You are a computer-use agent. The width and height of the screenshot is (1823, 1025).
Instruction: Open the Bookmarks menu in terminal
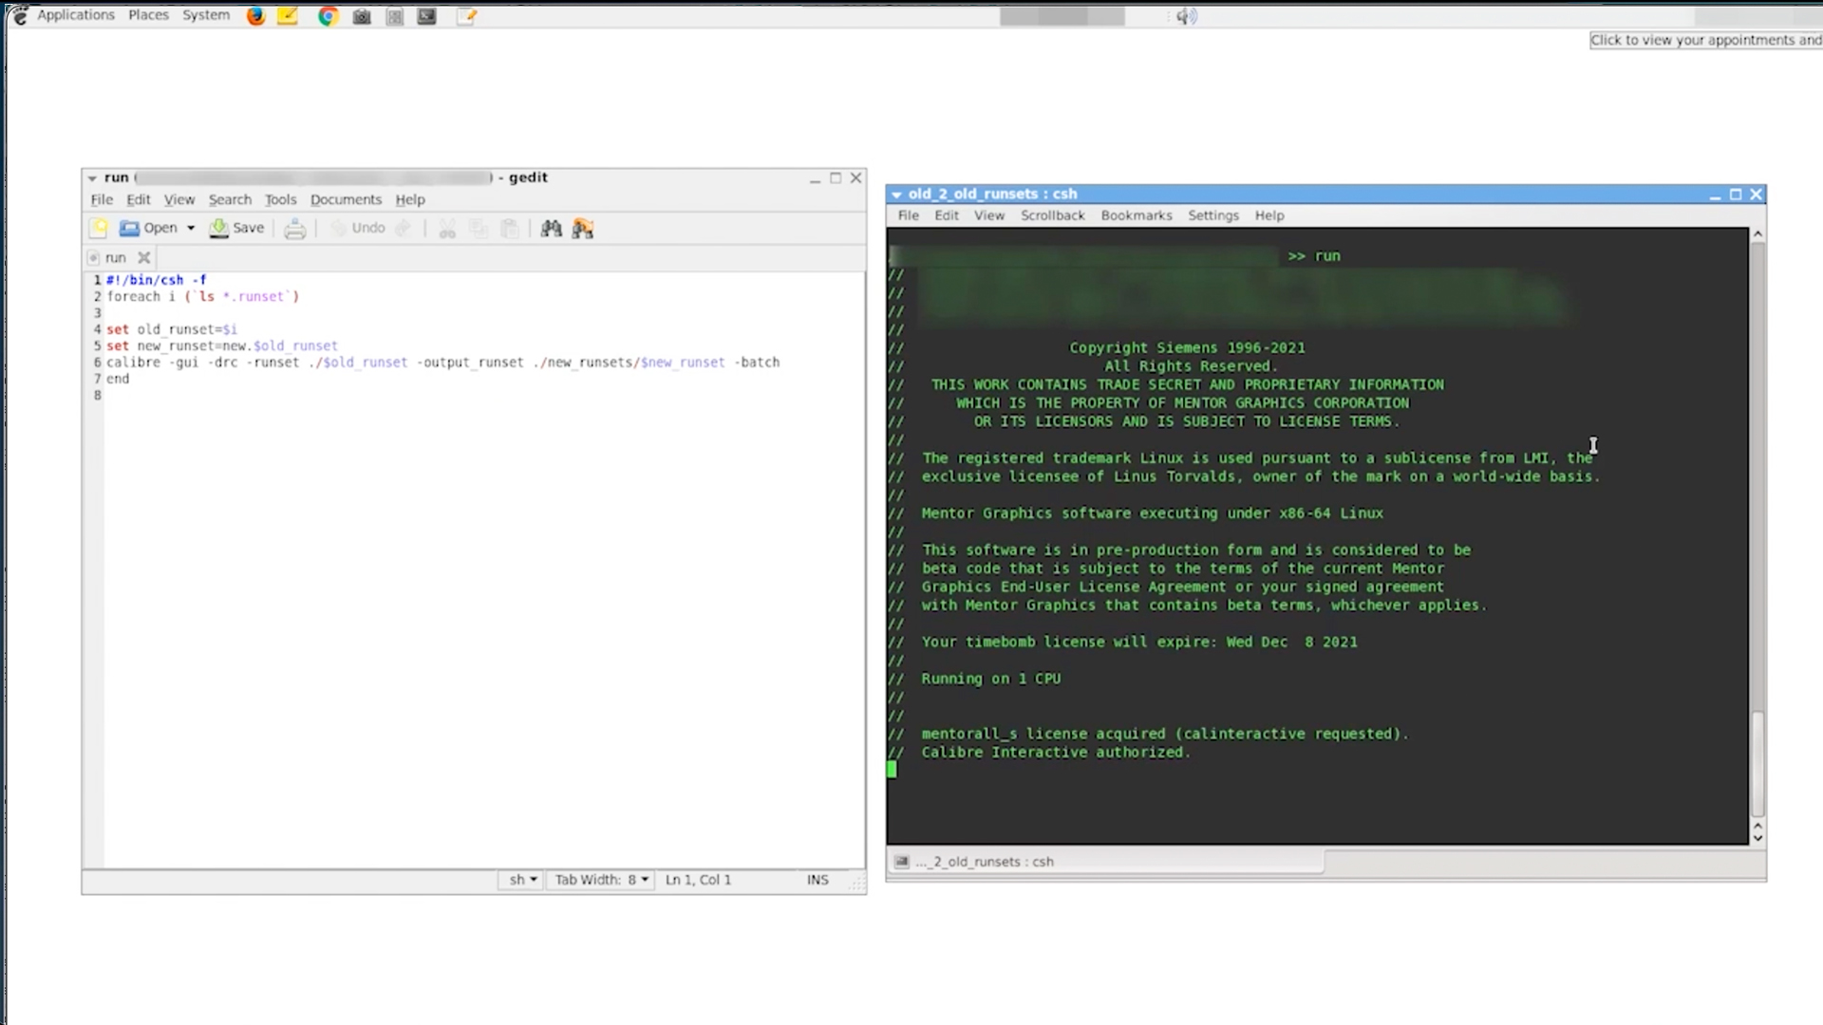tap(1136, 215)
